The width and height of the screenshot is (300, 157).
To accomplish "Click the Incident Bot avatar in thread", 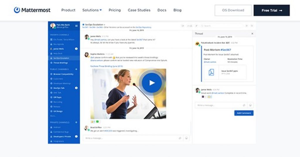I will [x=197, y=44].
